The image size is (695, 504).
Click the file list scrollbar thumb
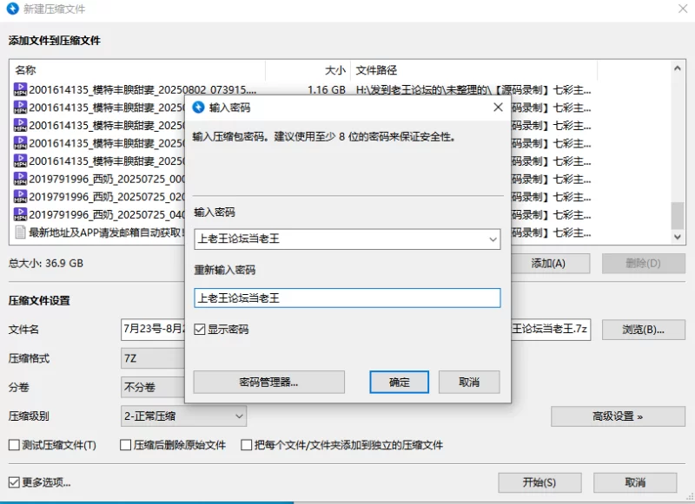677,215
